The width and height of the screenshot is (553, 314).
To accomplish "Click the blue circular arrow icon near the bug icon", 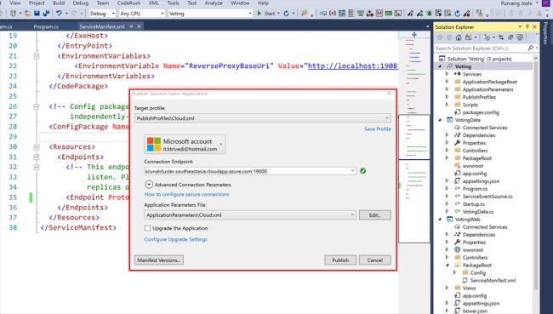I will pos(457,14).
